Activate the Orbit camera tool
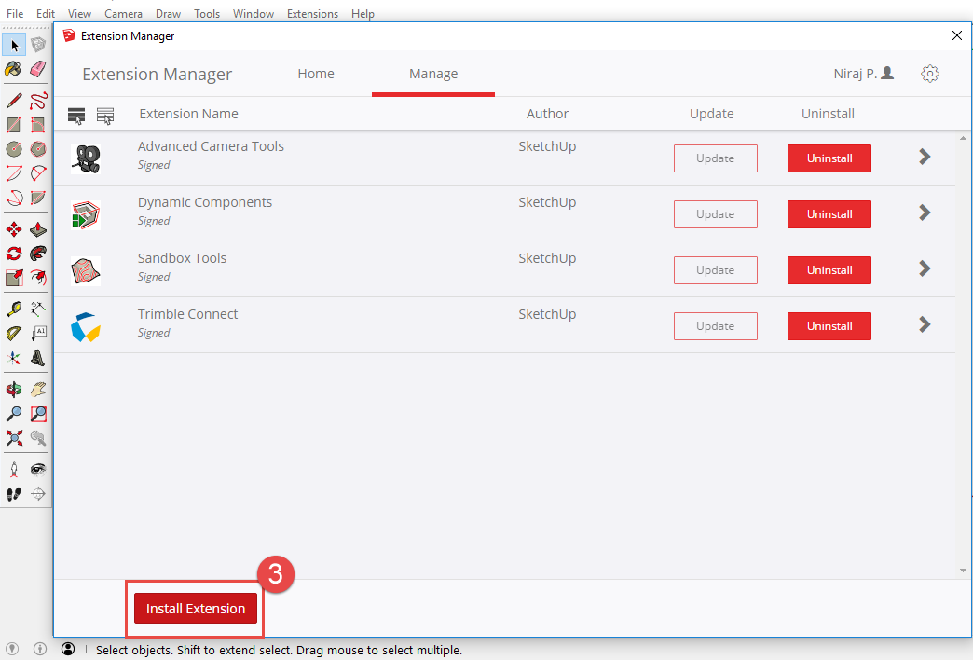 coord(14,390)
